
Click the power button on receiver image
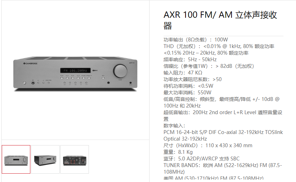point(24,83)
